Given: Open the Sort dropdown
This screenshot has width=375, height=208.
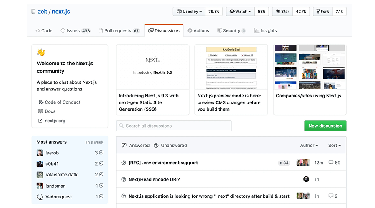Looking at the screenshot, I should pos(334,146).
